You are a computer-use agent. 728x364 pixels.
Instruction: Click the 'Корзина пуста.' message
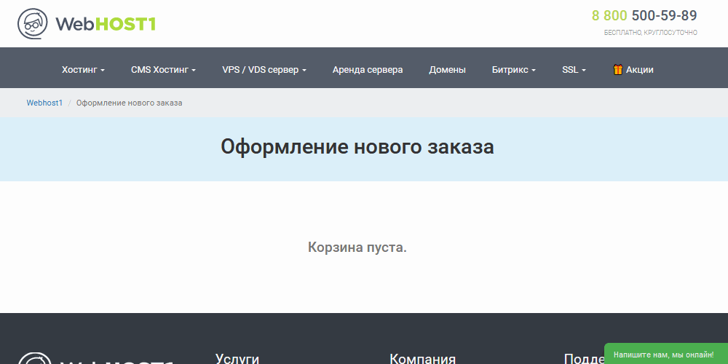(x=357, y=247)
